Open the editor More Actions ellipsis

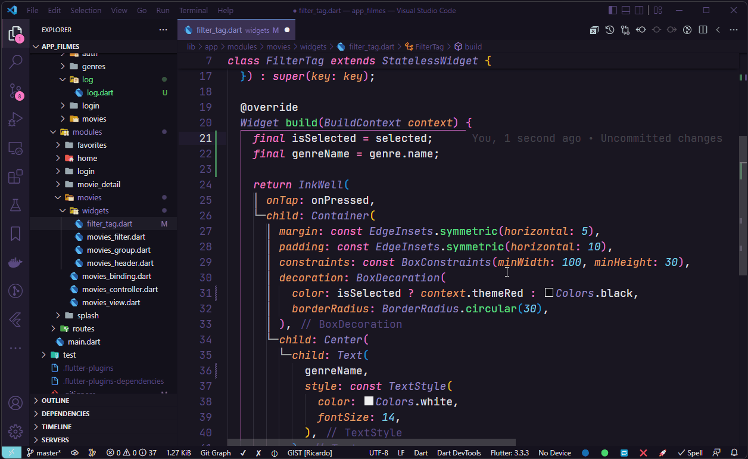pyautogui.click(x=734, y=30)
